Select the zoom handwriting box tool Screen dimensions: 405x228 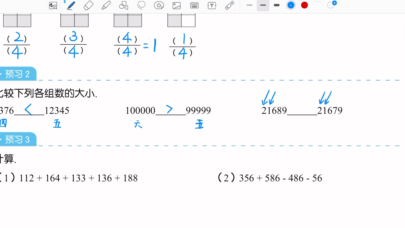point(53,6)
